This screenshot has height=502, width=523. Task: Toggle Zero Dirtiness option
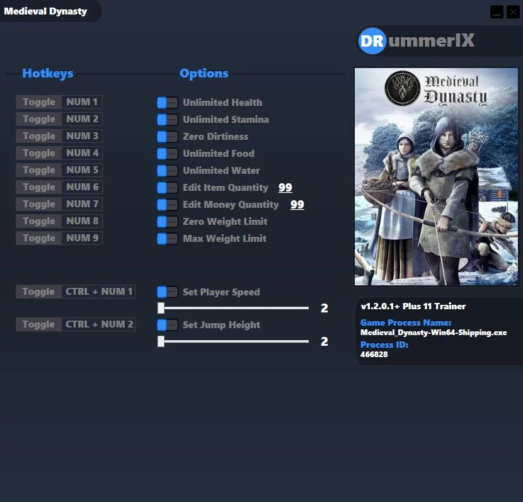[168, 136]
